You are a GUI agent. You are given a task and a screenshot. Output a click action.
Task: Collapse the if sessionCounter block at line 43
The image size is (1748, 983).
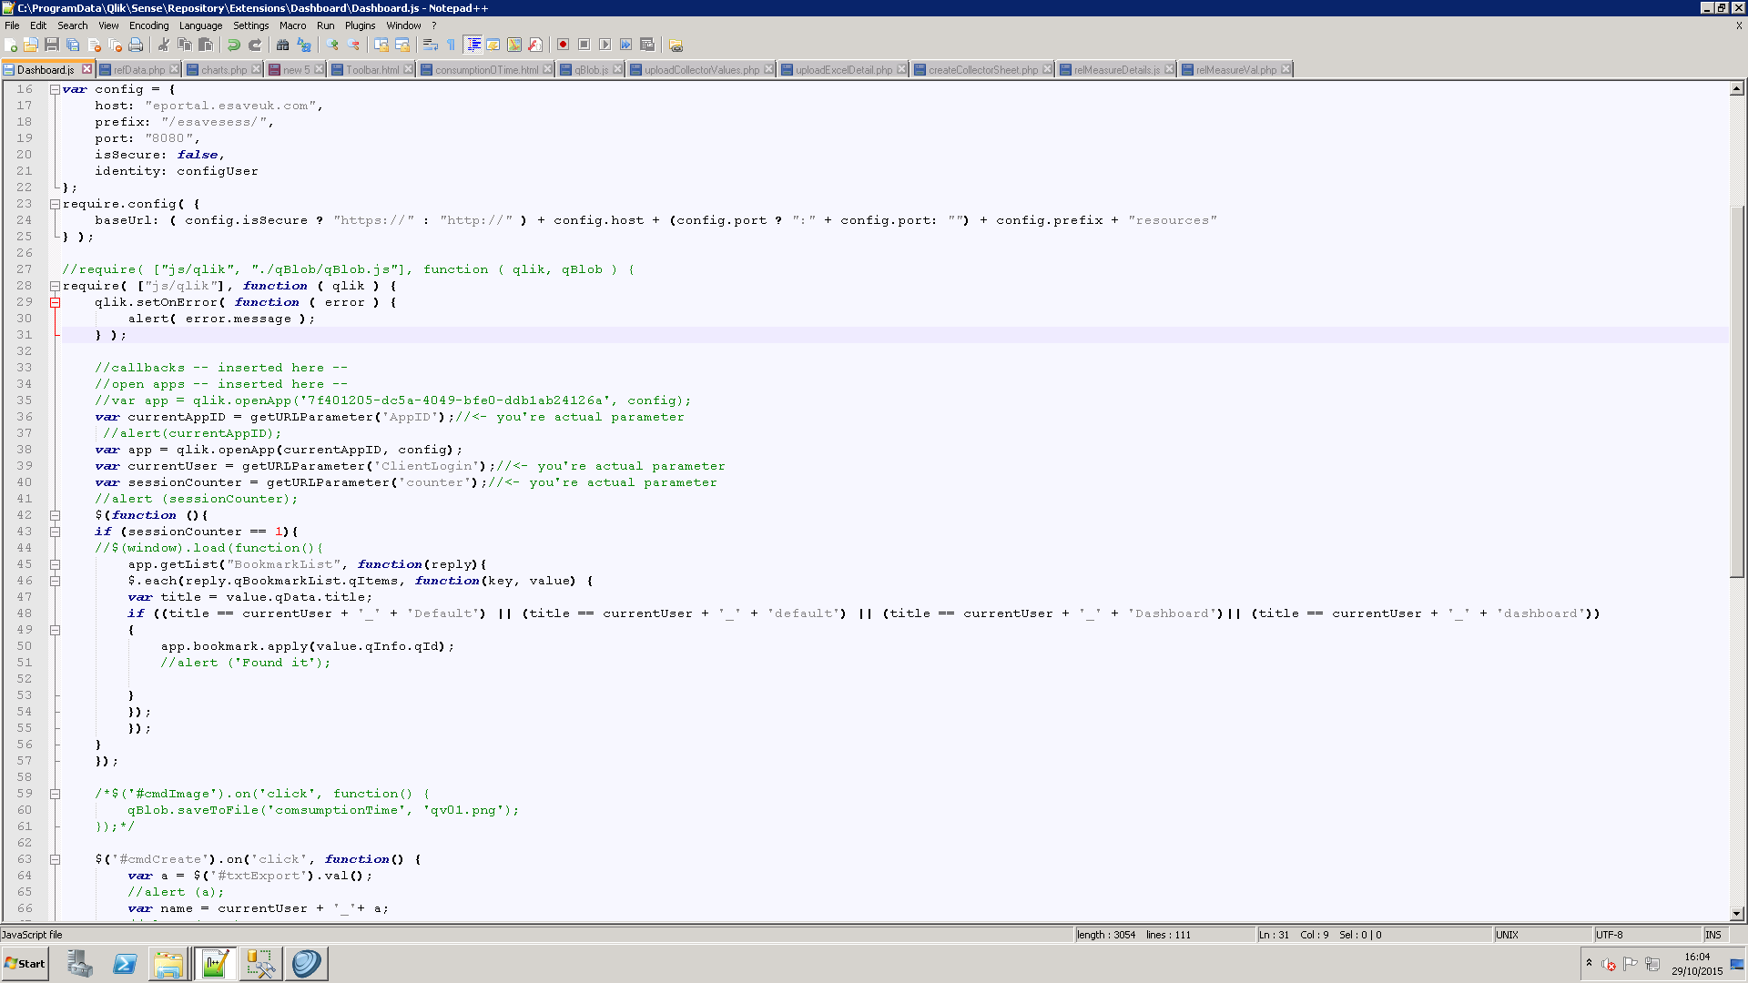(55, 532)
